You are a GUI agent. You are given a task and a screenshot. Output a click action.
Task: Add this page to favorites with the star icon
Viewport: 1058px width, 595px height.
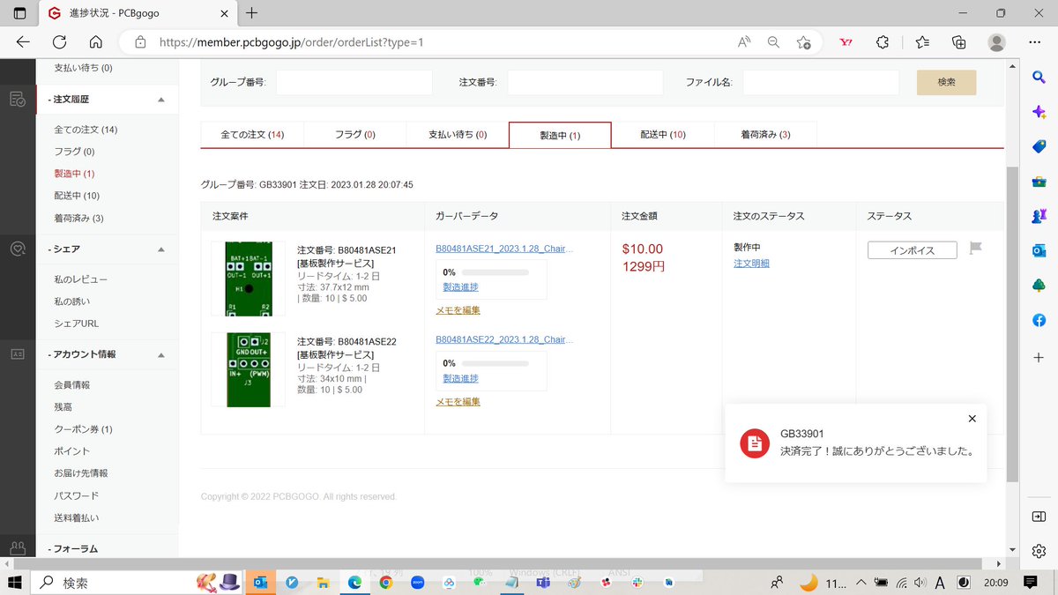click(x=803, y=41)
